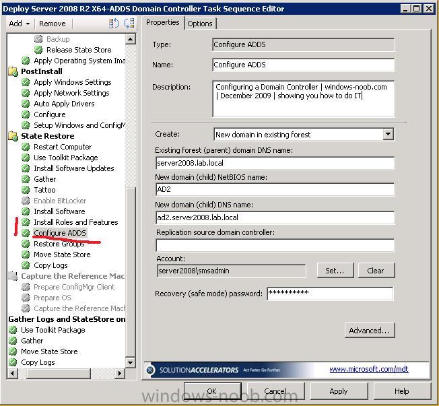This screenshot has width=439, height=406.
Task: Click the Clear account button
Action: (376, 271)
